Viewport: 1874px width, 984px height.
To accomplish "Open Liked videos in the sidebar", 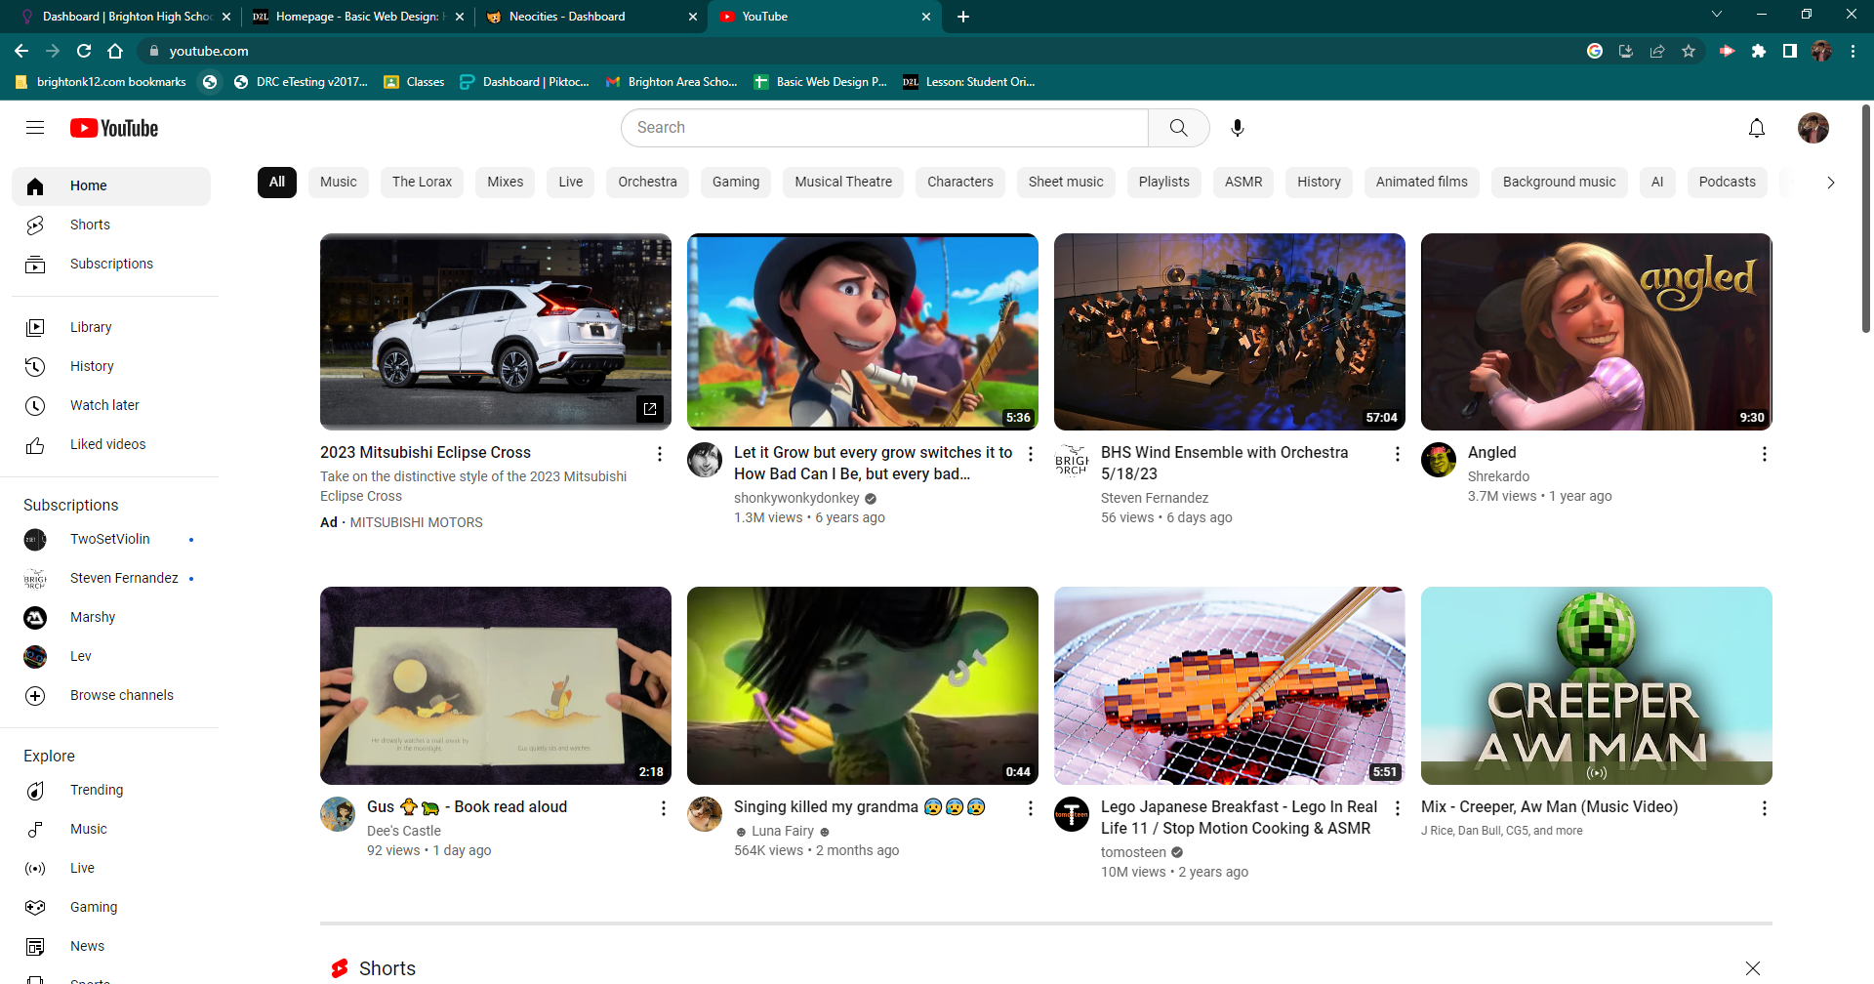I will pyautogui.click(x=111, y=444).
